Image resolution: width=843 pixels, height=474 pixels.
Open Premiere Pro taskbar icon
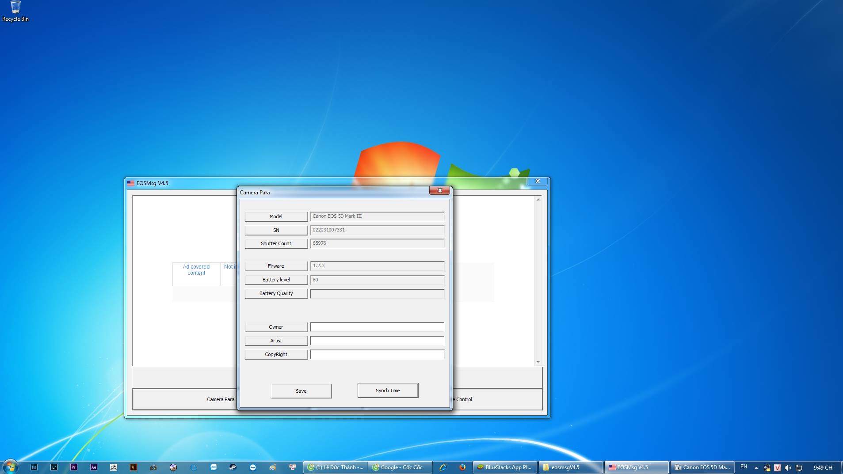click(x=74, y=467)
